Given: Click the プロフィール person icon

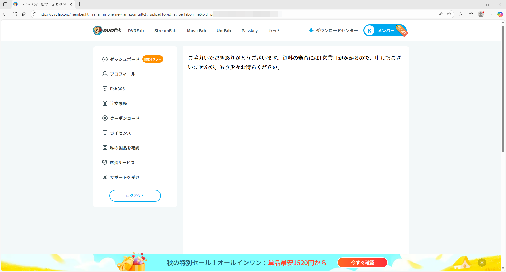Looking at the screenshot, I should 105,74.
